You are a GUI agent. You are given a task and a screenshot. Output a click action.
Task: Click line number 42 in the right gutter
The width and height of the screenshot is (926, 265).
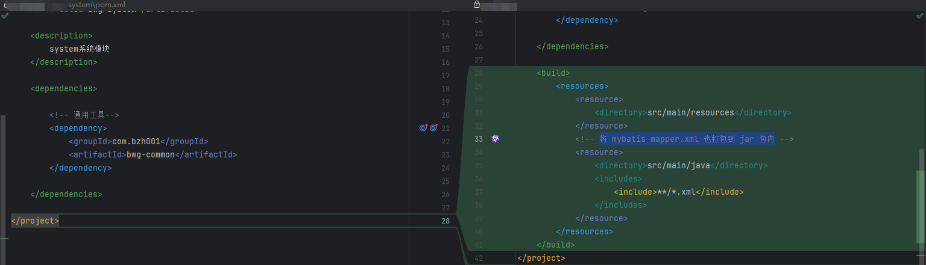(x=479, y=258)
